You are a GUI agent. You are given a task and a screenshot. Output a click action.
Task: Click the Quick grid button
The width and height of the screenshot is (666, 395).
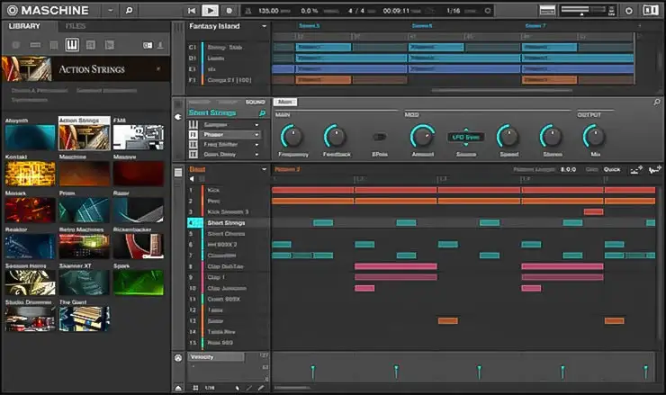tap(612, 169)
